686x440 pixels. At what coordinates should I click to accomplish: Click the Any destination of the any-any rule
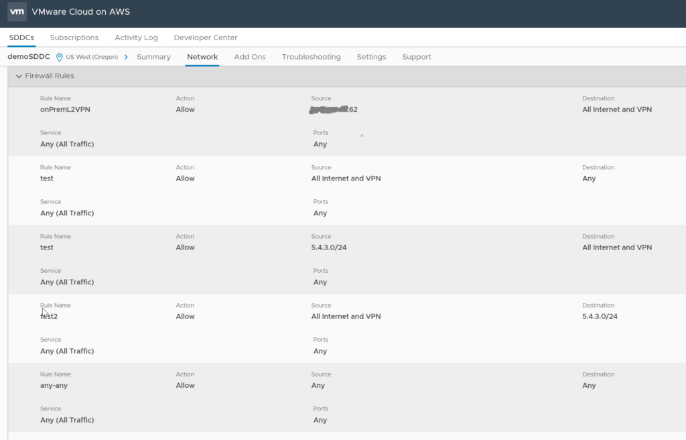click(x=589, y=385)
